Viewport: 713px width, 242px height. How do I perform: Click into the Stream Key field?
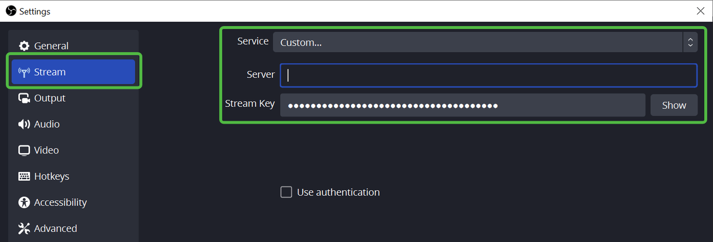click(462, 105)
